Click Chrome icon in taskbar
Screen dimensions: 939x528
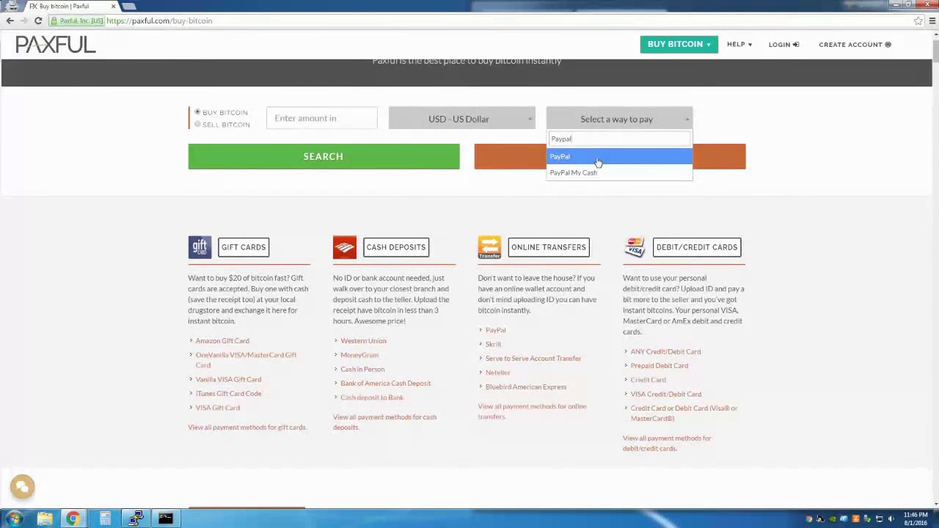pos(73,519)
